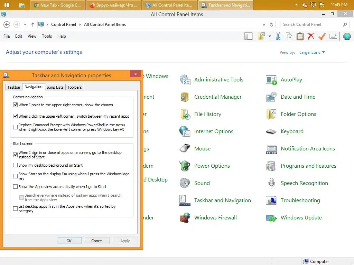Click the red Delete X toolbar icon
This screenshot has width=354, height=265.
click(x=311, y=36)
